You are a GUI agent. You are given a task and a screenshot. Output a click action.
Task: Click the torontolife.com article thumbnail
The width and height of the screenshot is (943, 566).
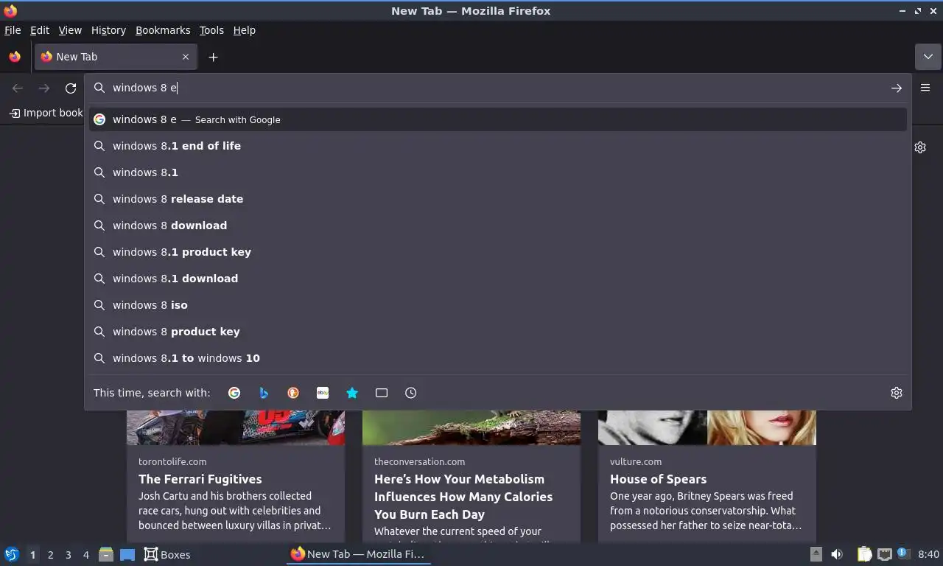pyautogui.click(x=236, y=427)
